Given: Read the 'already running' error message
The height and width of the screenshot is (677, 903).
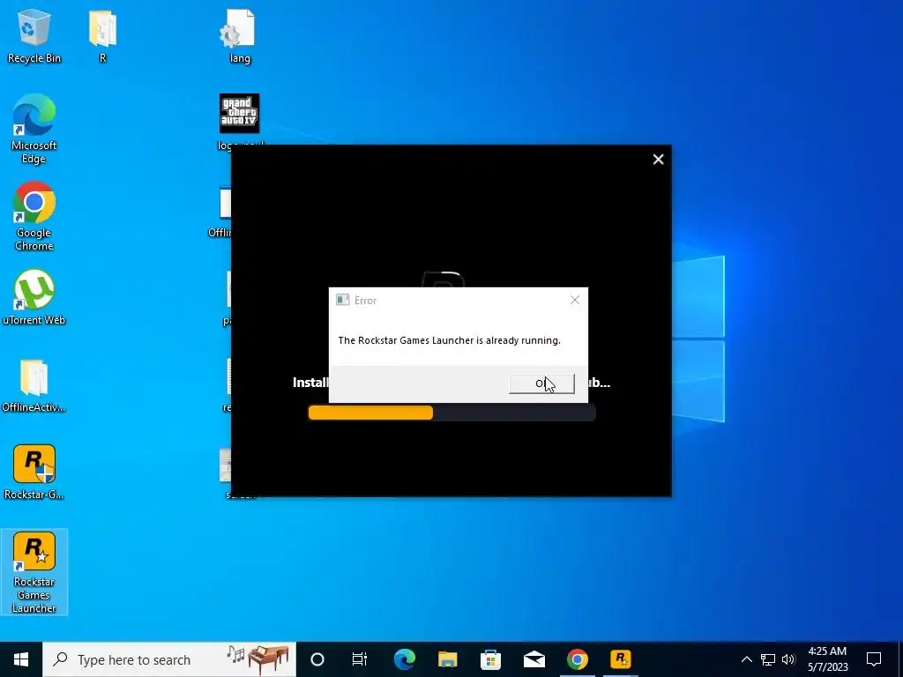Looking at the screenshot, I should 449,340.
